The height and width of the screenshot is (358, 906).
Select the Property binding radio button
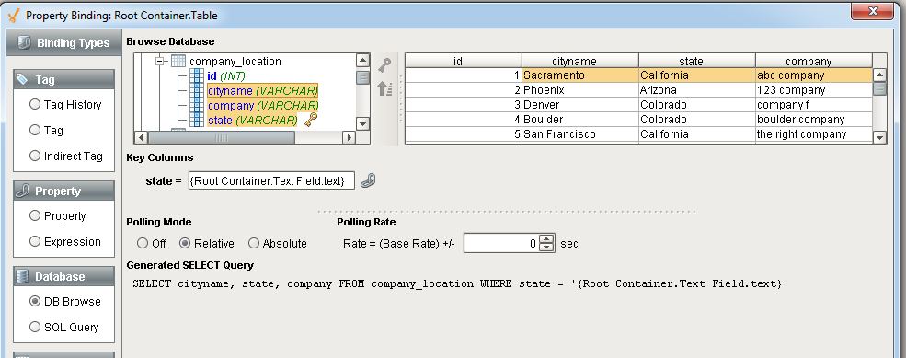35,215
